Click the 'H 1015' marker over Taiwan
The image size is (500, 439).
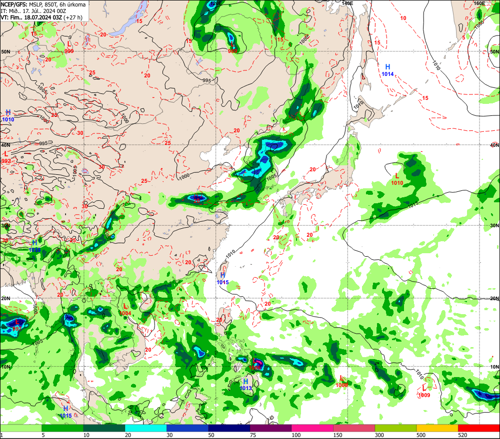222,279
